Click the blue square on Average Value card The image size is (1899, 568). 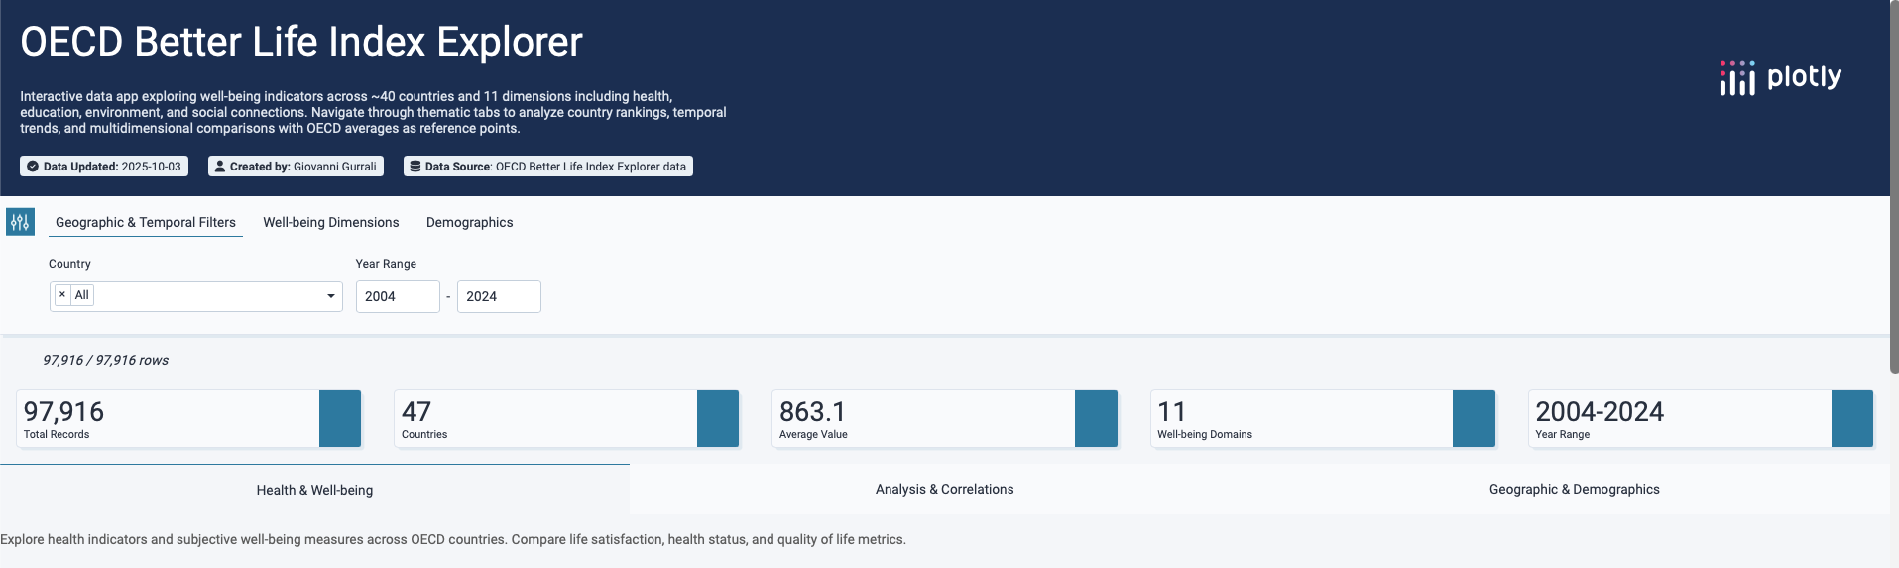(x=1096, y=418)
